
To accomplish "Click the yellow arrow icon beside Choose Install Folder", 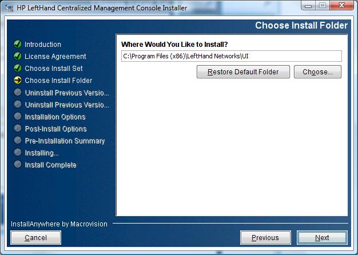I will click(x=18, y=80).
